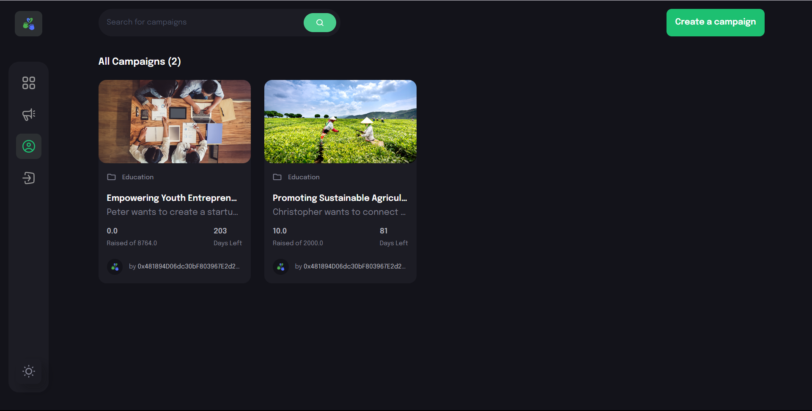
Task: Click the Create a campaign button
Action: click(x=715, y=22)
